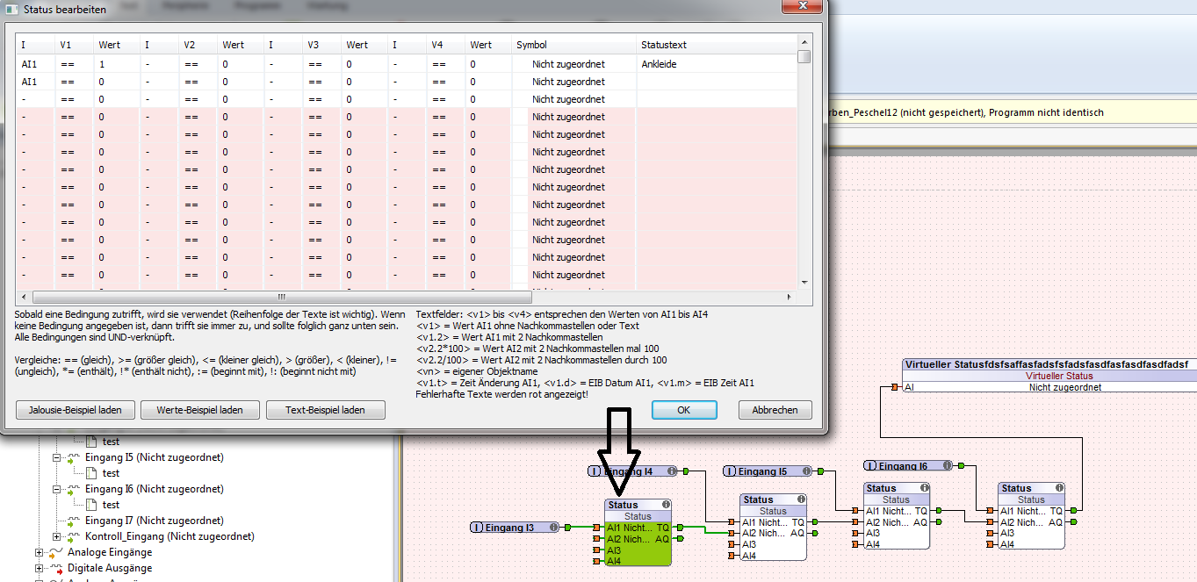Click the I symbol on Eingang I6
1197x582 pixels.
coord(870,465)
